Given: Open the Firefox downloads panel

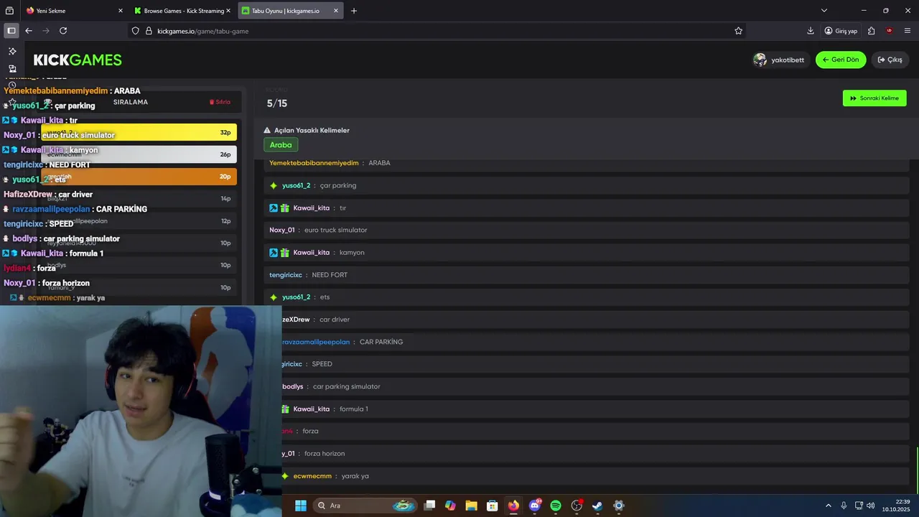Looking at the screenshot, I should point(811,31).
